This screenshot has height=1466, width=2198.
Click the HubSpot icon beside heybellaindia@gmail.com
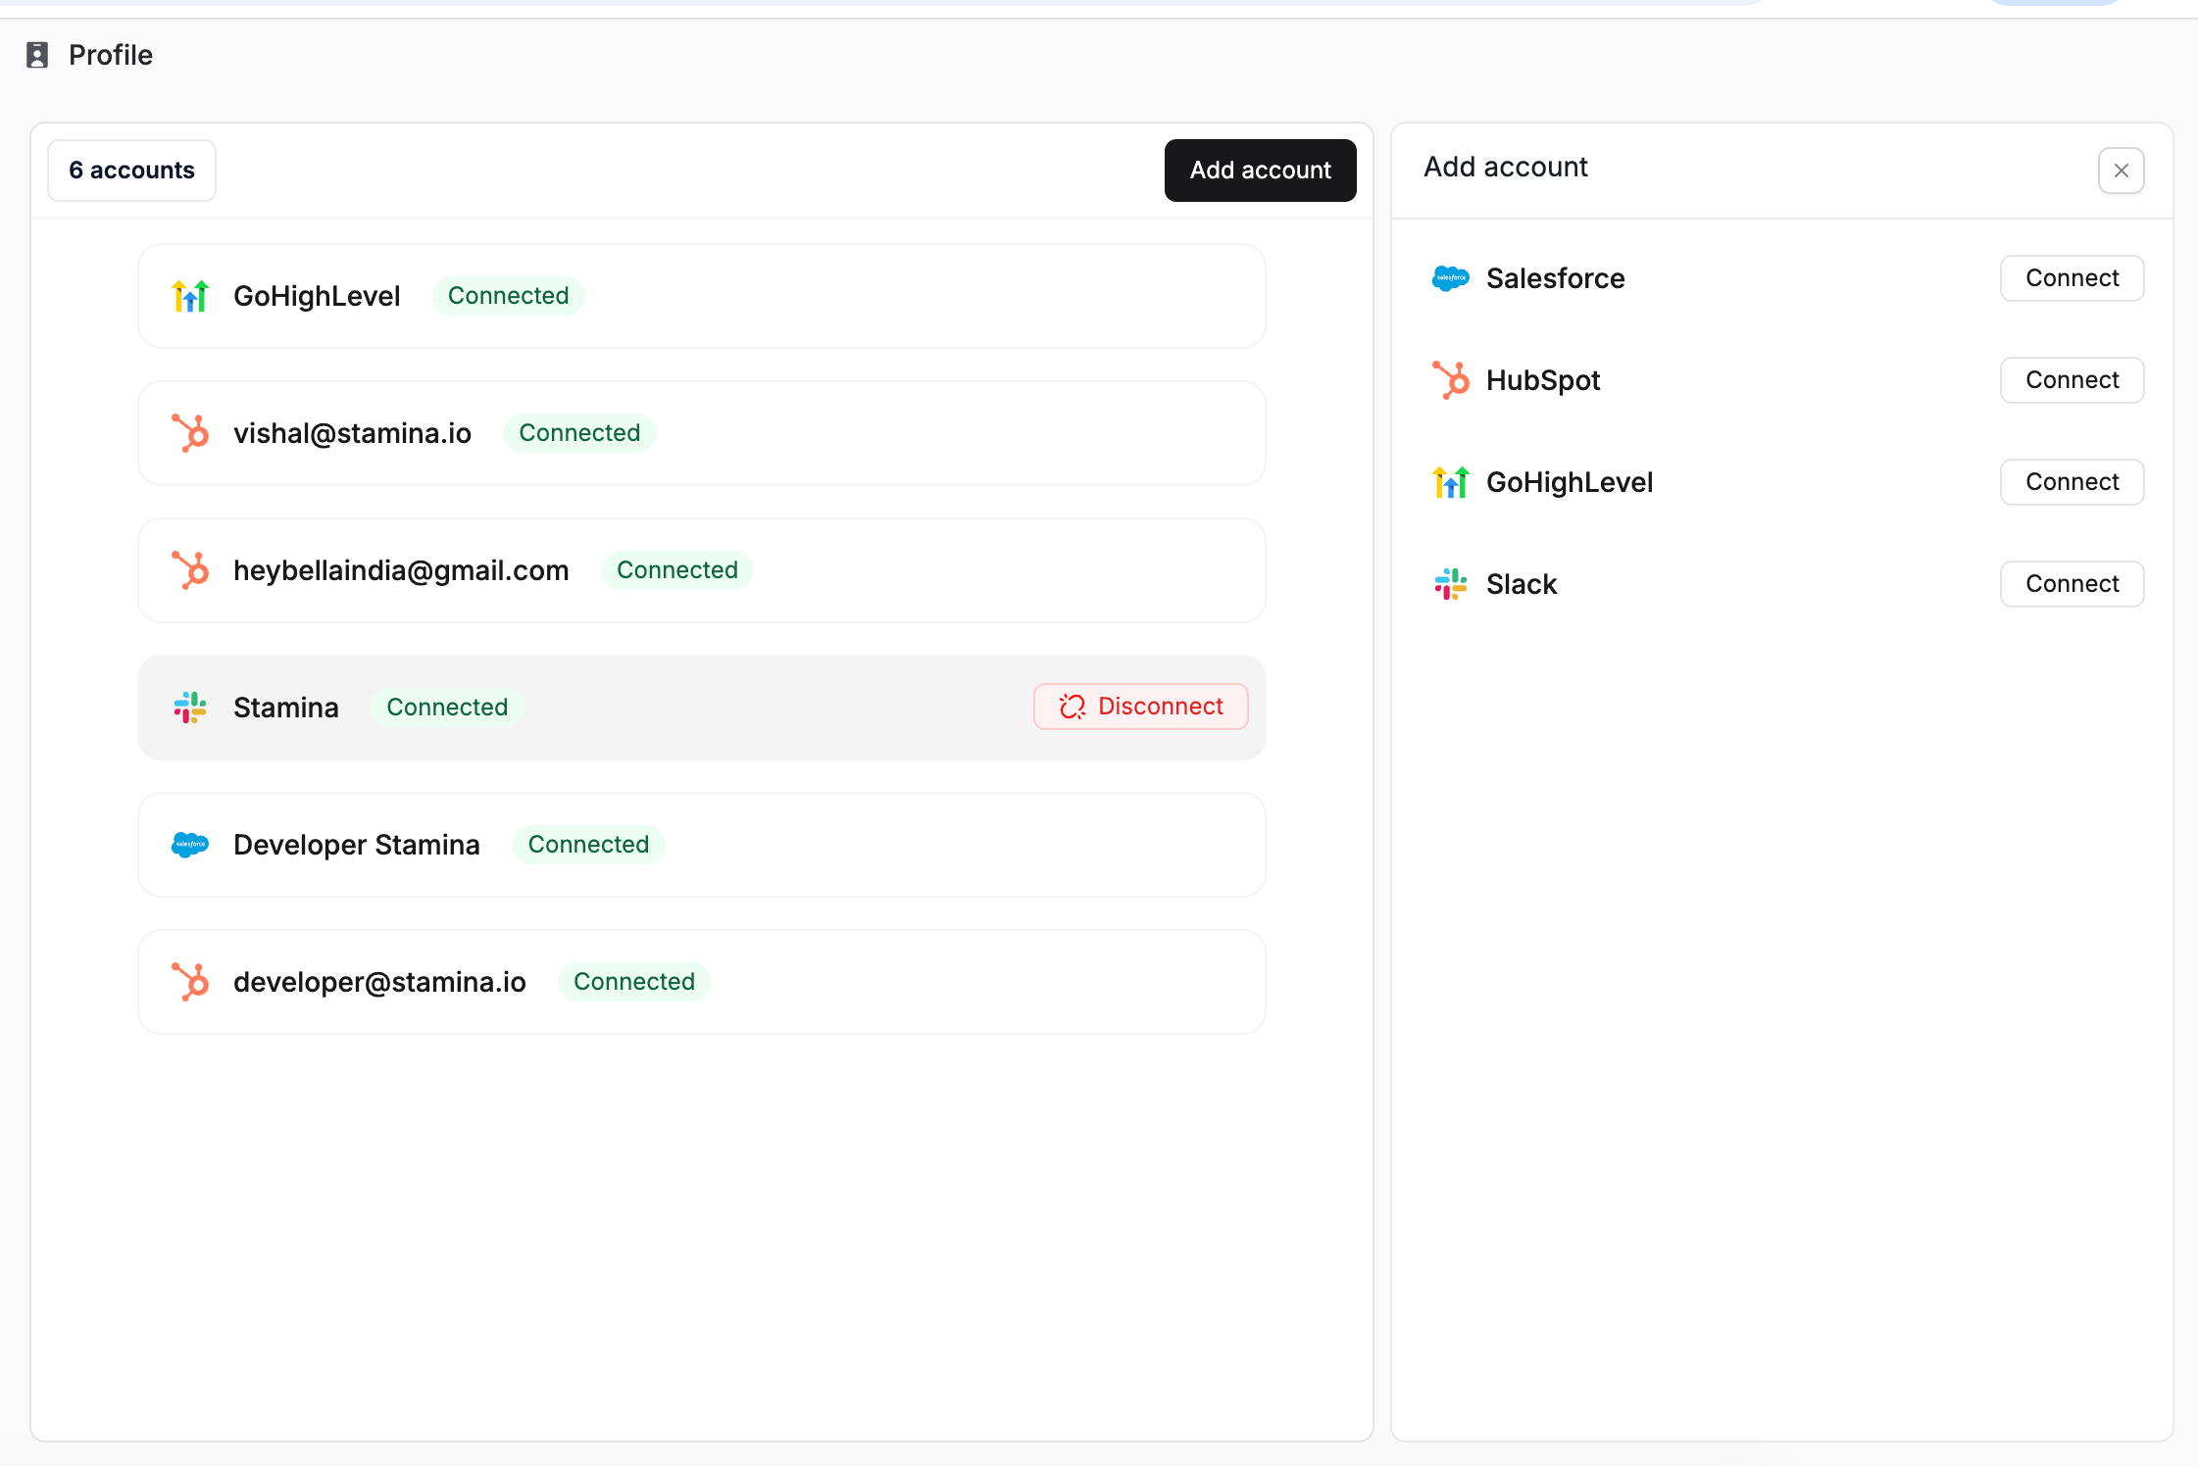coord(190,570)
